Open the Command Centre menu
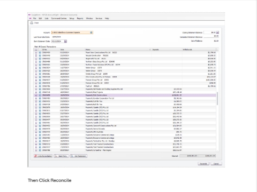257x192 pixels. (59, 18)
